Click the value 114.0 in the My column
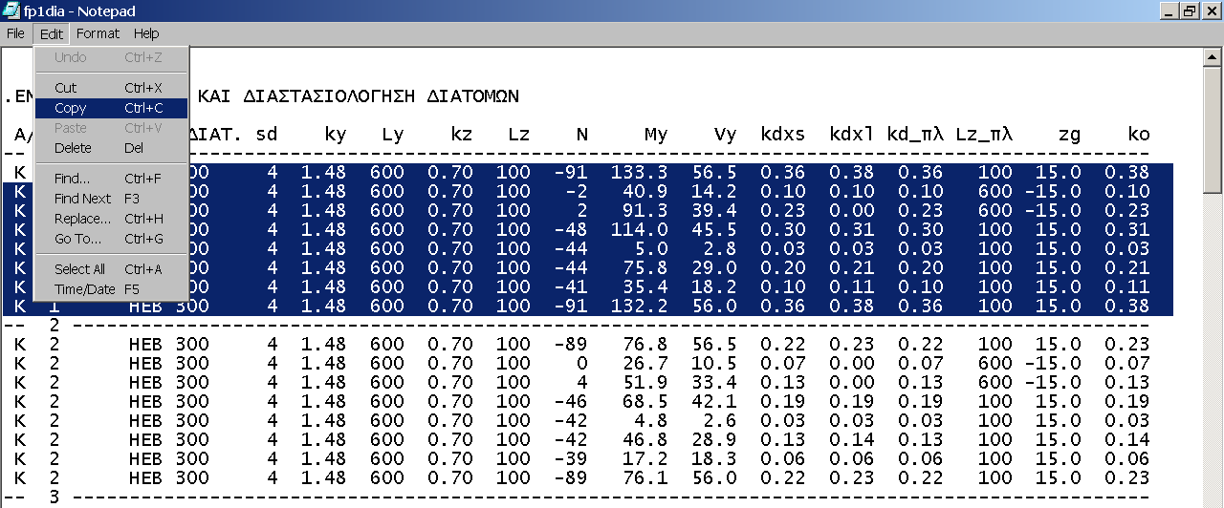 [639, 230]
